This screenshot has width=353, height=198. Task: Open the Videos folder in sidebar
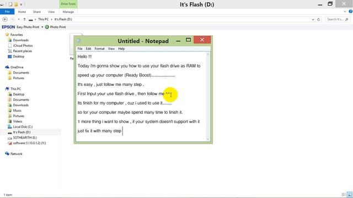[18, 121]
